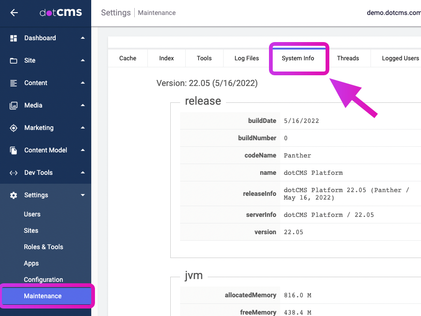The width and height of the screenshot is (421, 316).
Task: Click the Dashboard grid icon
Action: point(14,38)
